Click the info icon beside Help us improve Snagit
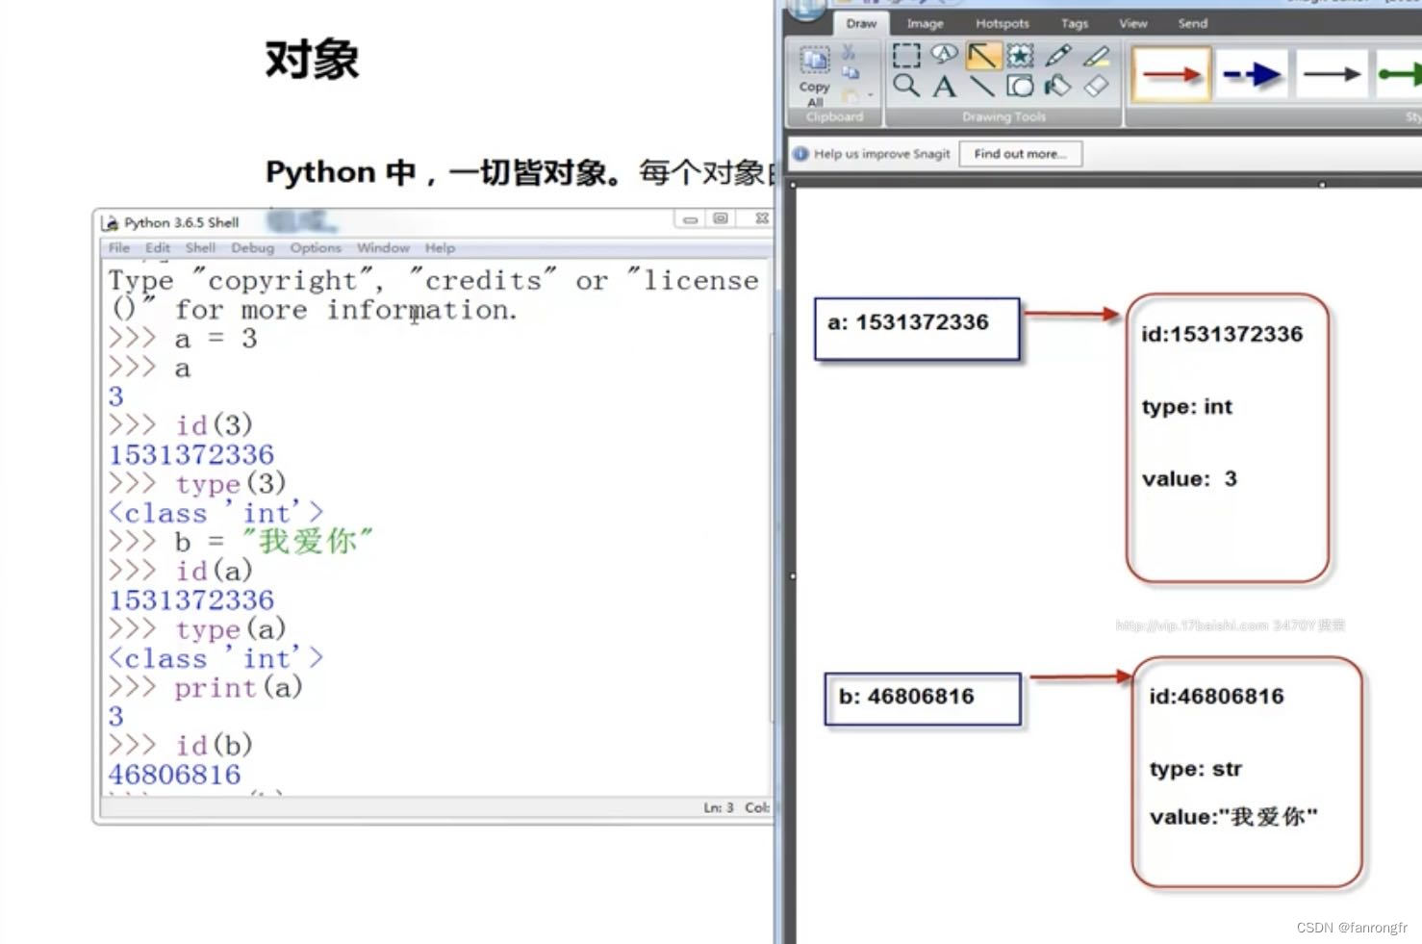Screen dimensions: 1422x944 [800, 154]
